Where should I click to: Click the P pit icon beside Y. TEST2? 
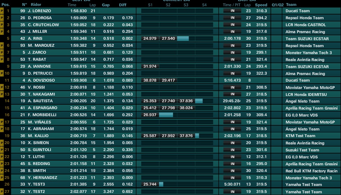(x=2, y=192)
